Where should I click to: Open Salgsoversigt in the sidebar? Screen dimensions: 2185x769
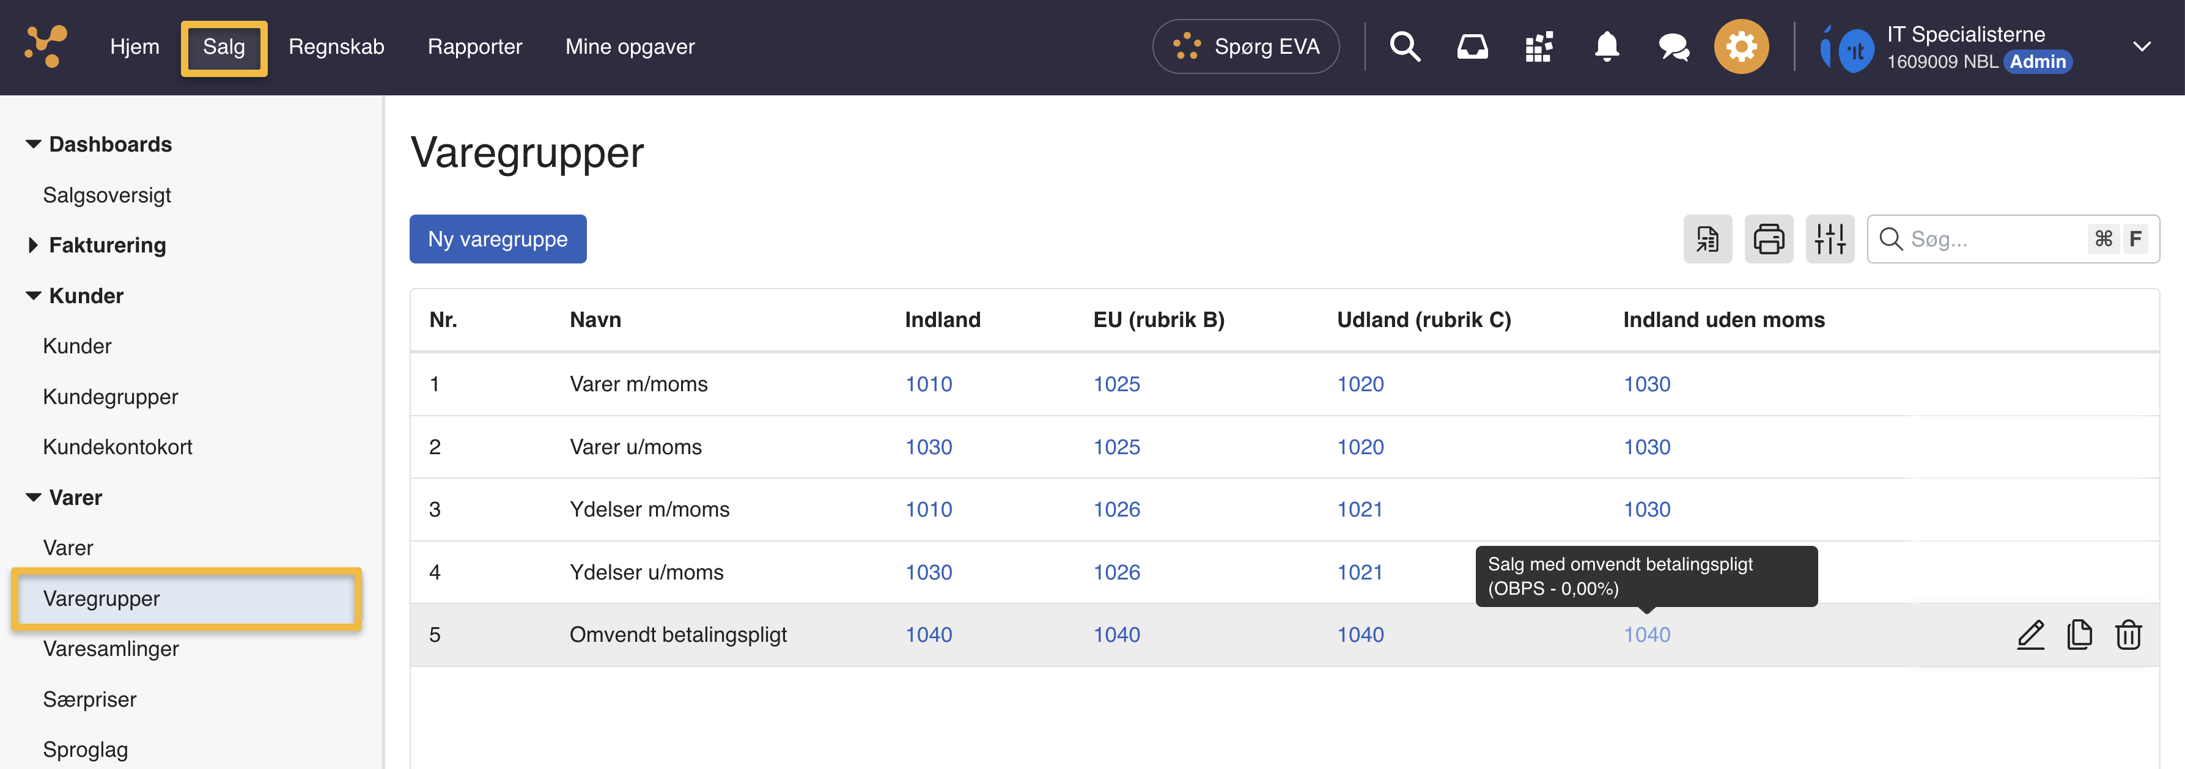tap(107, 195)
